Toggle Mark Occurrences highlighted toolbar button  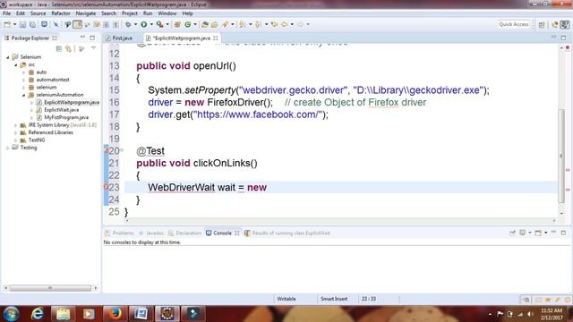pos(78,24)
